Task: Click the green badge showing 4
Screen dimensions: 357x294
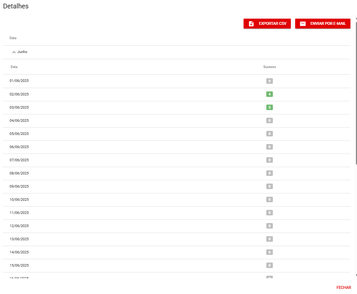Action: tap(270, 94)
